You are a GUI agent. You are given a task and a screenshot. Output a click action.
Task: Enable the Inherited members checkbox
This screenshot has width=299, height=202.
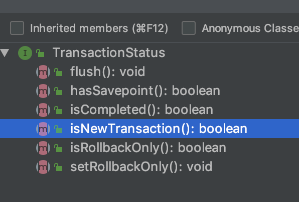[17, 28]
